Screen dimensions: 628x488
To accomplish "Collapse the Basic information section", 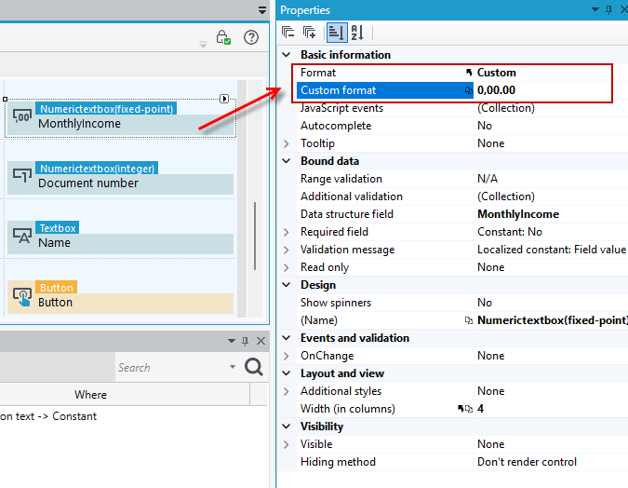I will pos(287,55).
